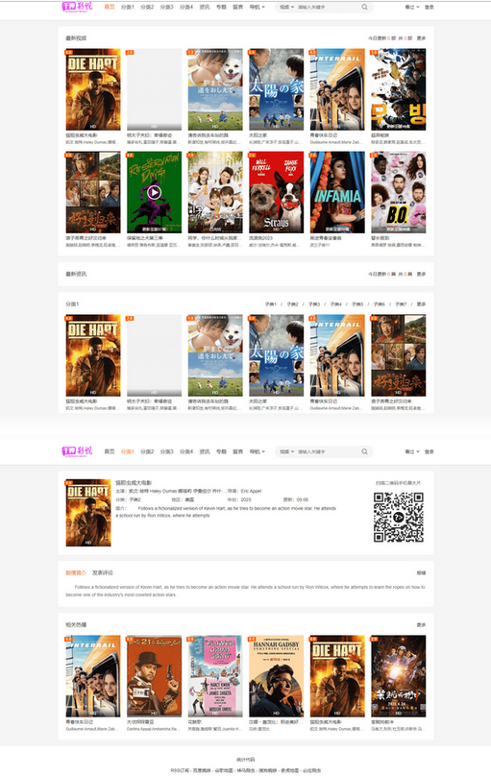Open the orange gunman poster in 相关热播
491x776 pixels.
tap(154, 676)
